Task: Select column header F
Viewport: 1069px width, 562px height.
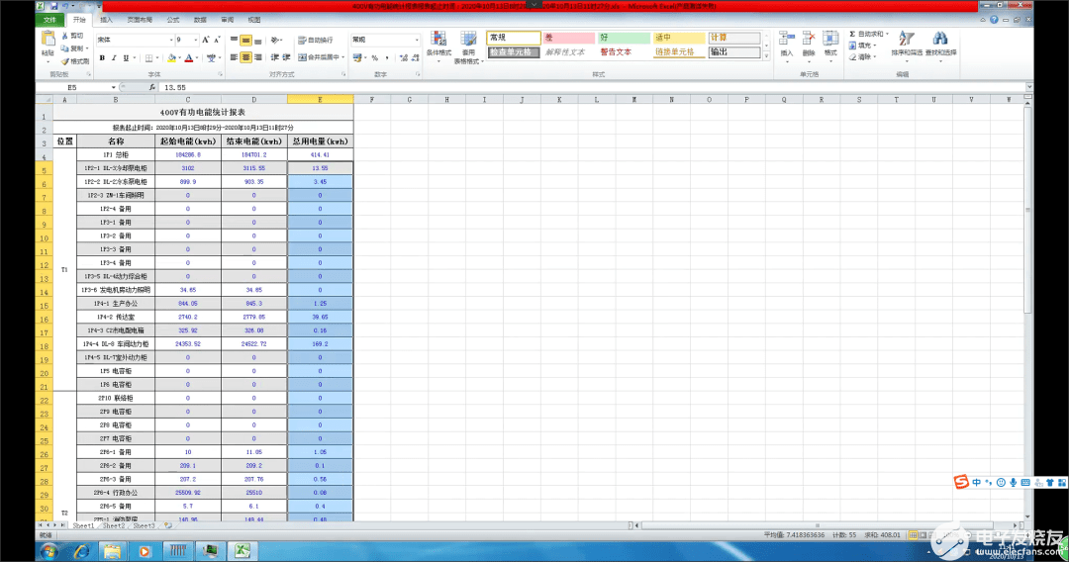Action: [371, 100]
